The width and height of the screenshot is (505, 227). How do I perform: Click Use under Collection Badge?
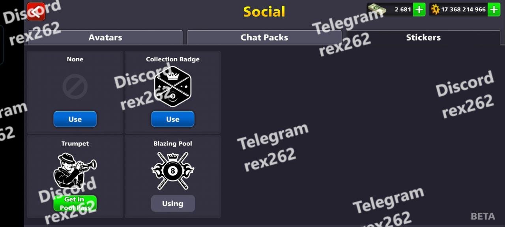click(x=173, y=119)
